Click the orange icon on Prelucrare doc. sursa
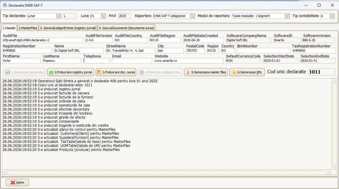The width and height of the screenshot is (339, 189). point(99,72)
